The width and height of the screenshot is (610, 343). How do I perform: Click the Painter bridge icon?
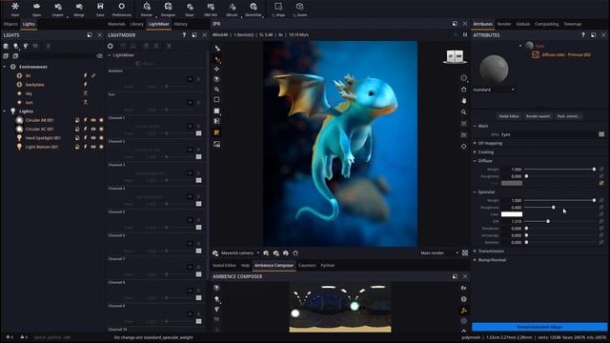[x=147, y=7]
